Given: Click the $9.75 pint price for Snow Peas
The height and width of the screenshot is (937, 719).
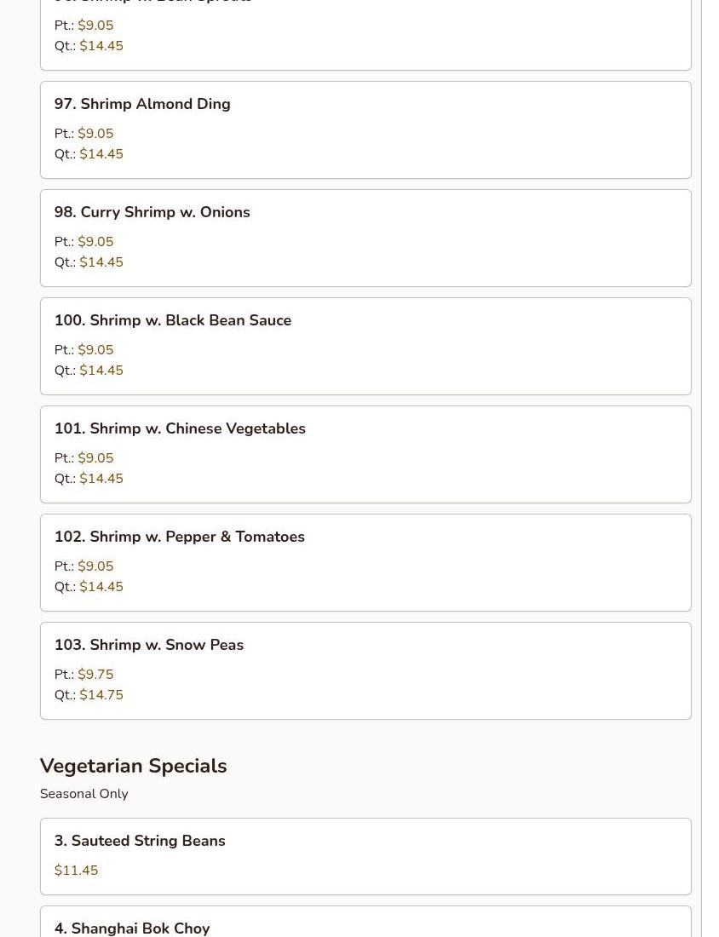Looking at the screenshot, I should point(95,675).
